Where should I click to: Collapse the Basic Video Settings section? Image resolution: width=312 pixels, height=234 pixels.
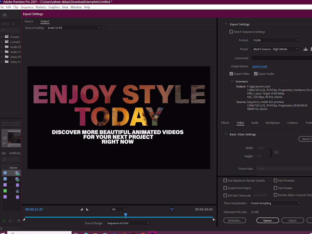pyautogui.click(x=226, y=134)
